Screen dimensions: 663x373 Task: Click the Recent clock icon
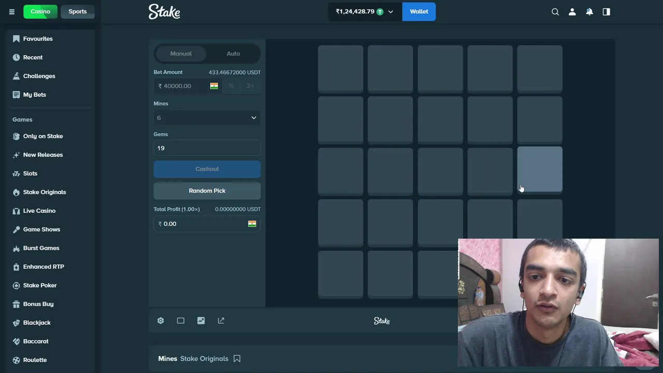[x=16, y=58]
